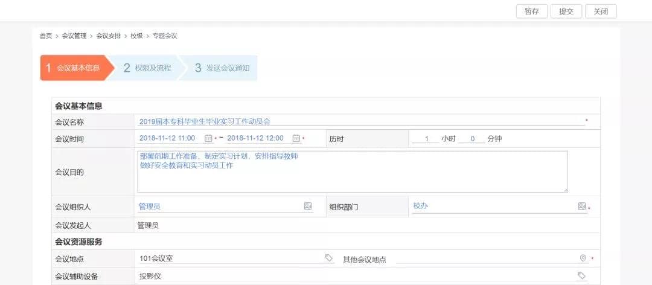
Task: Click the 会议名称 input field
Action: [361, 121]
